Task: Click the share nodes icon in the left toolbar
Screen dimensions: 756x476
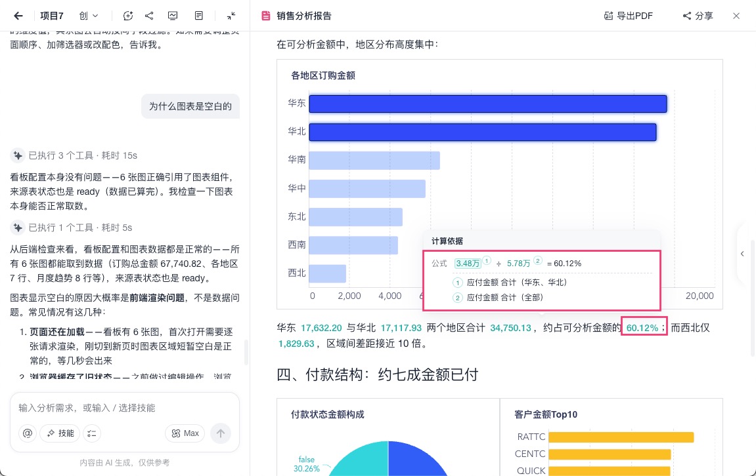Action: (149, 16)
